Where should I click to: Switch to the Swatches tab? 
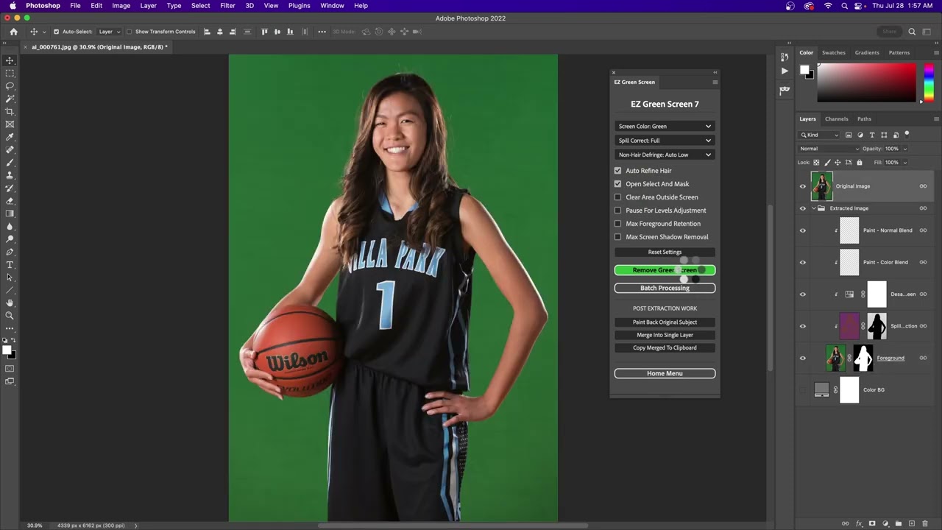point(833,52)
